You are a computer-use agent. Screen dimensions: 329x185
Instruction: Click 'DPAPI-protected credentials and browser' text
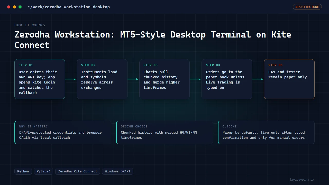pyautogui.click(x=60, y=132)
